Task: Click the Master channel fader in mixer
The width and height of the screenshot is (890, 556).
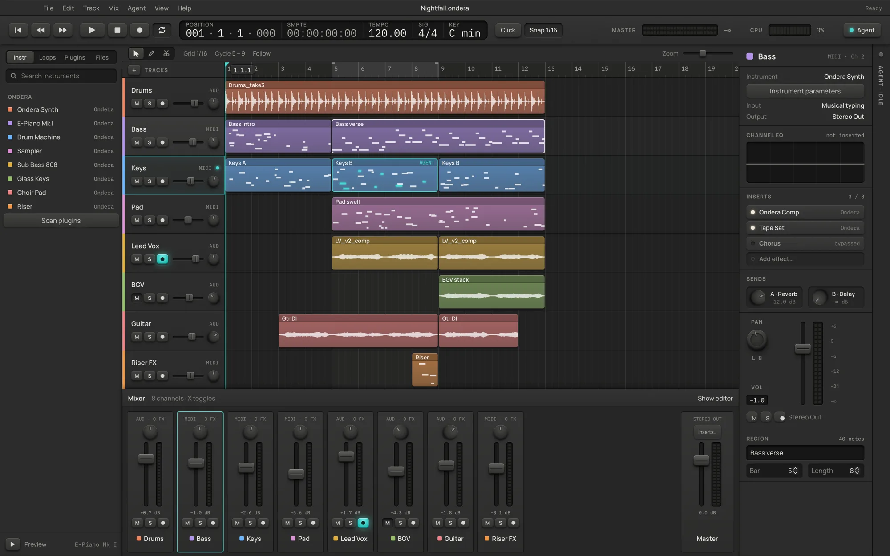Action: tap(701, 460)
